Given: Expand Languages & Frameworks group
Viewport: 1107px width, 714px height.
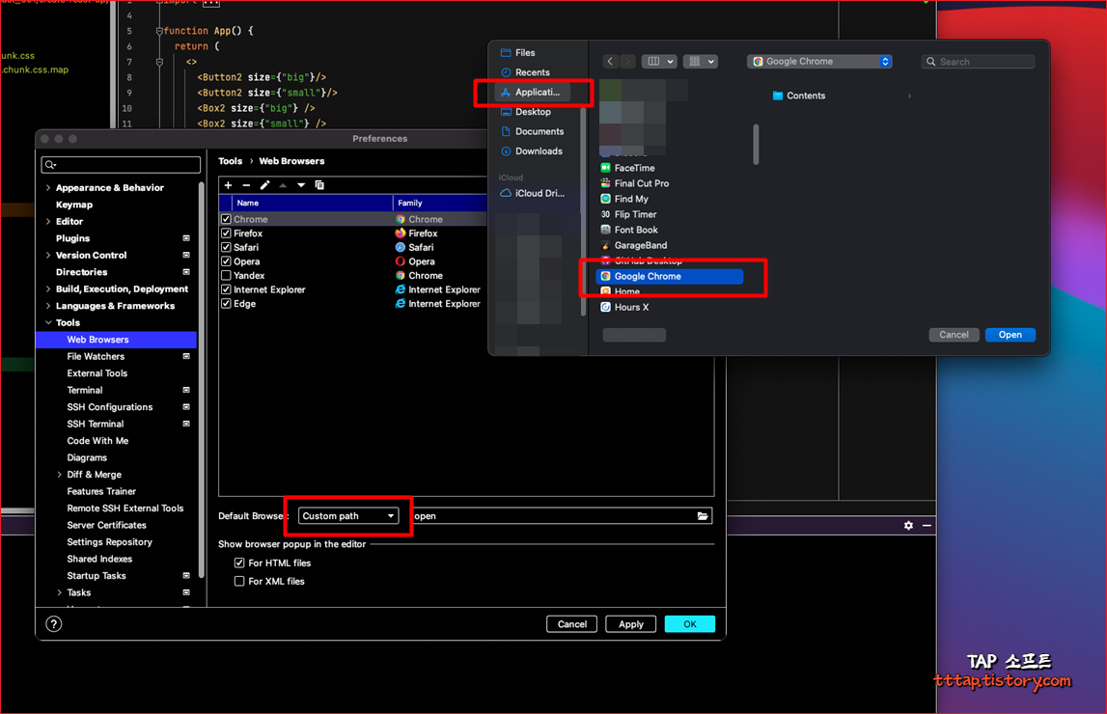Looking at the screenshot, I should tap(48, 306).
